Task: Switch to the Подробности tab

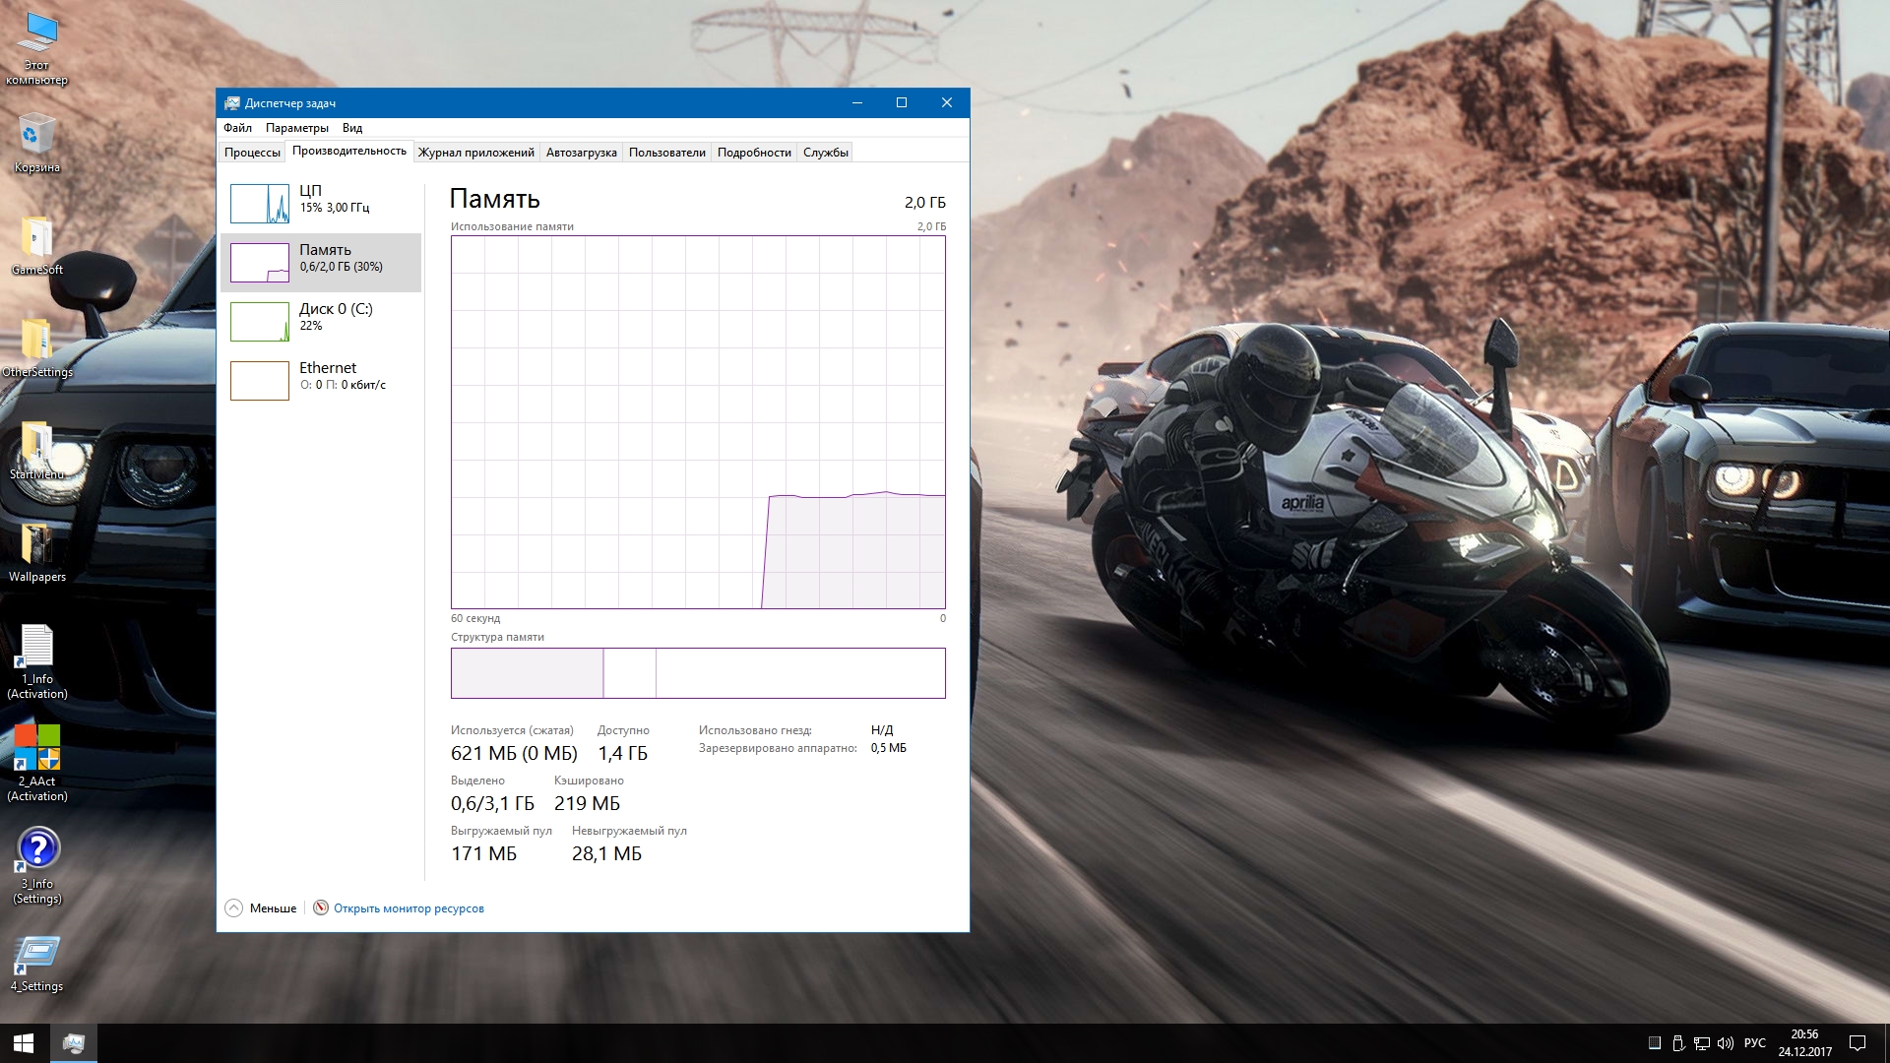Action: [754, 153]
